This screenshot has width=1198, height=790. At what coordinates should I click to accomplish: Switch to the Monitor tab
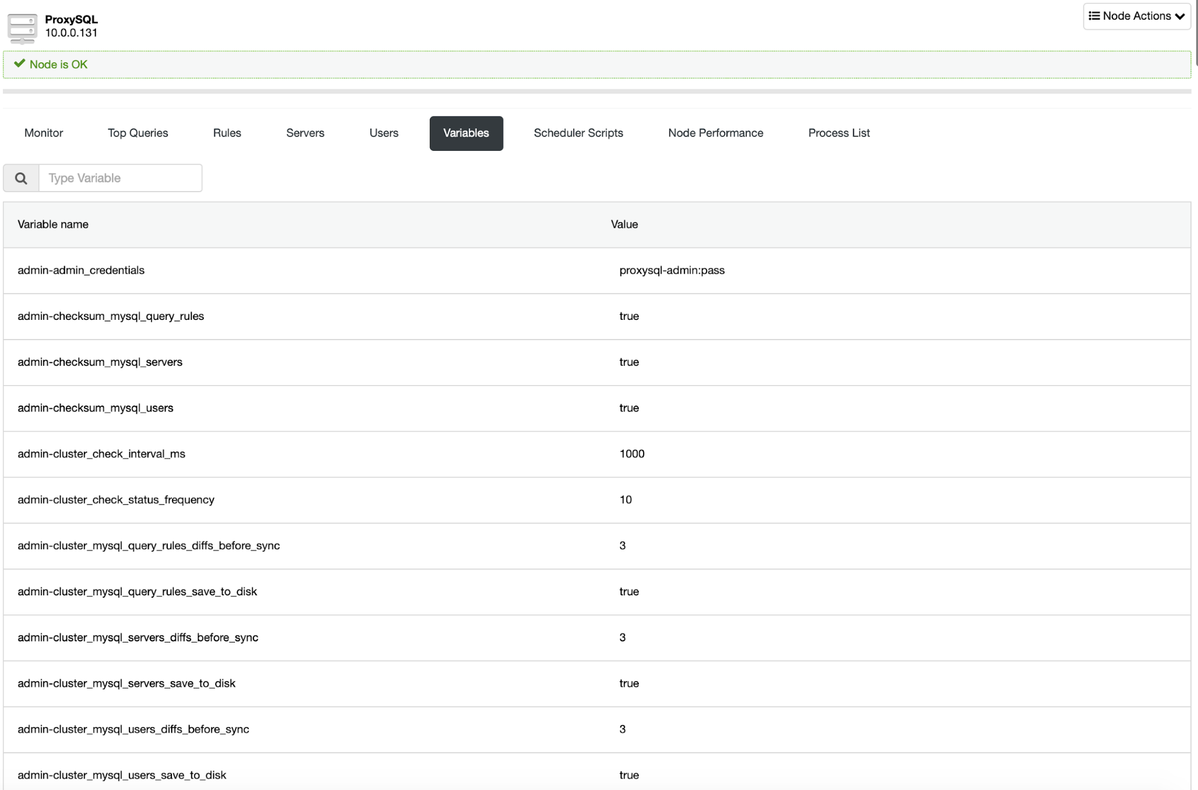[x=44, y=133]
